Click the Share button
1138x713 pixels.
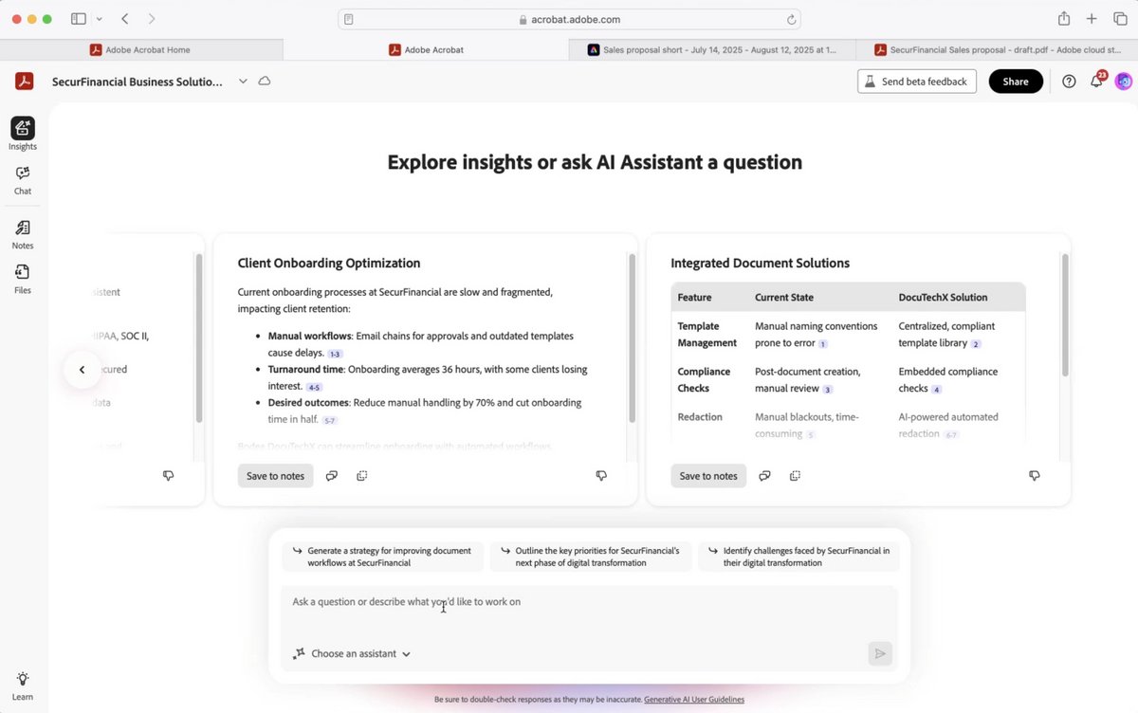pos(1016,82)
